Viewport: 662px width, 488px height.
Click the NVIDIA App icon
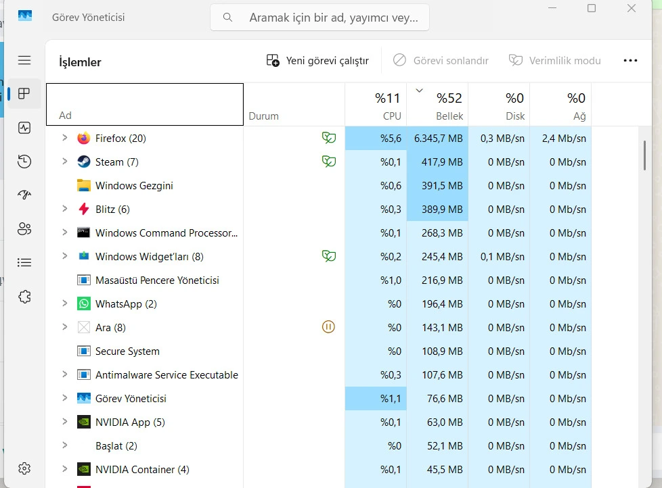(x=83, y=422)
